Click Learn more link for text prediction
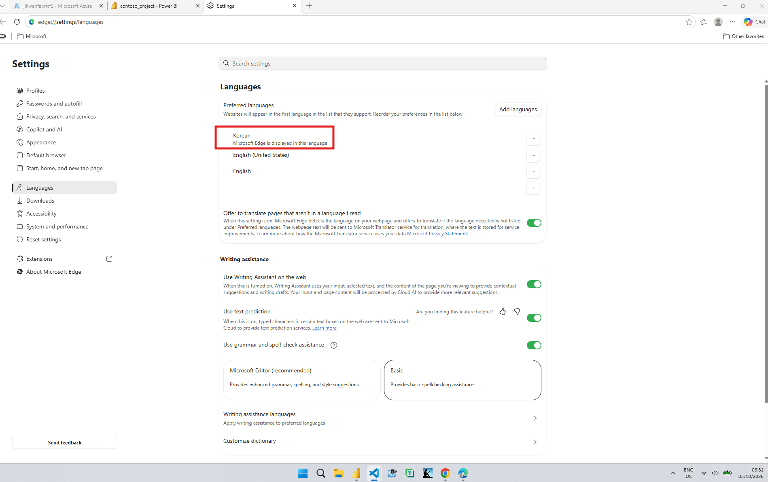Screen dimensions: 768x482 (x=324, y=328)
